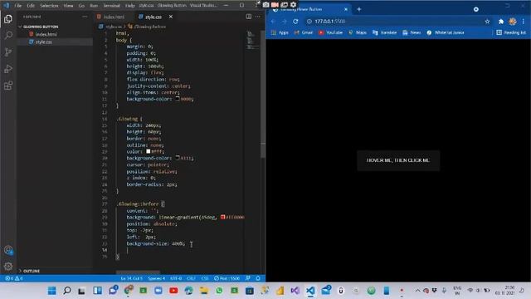Open editor More Actions ellipsis
This screenshot has width=531, height=299.
point(258,17)
